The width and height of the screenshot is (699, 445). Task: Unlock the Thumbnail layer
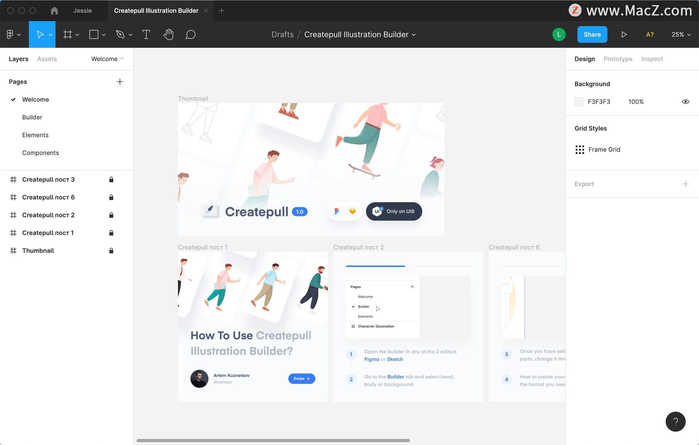111,251
